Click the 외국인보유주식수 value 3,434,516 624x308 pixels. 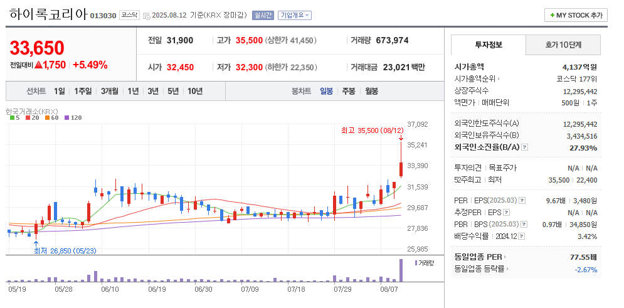(582, 136)
